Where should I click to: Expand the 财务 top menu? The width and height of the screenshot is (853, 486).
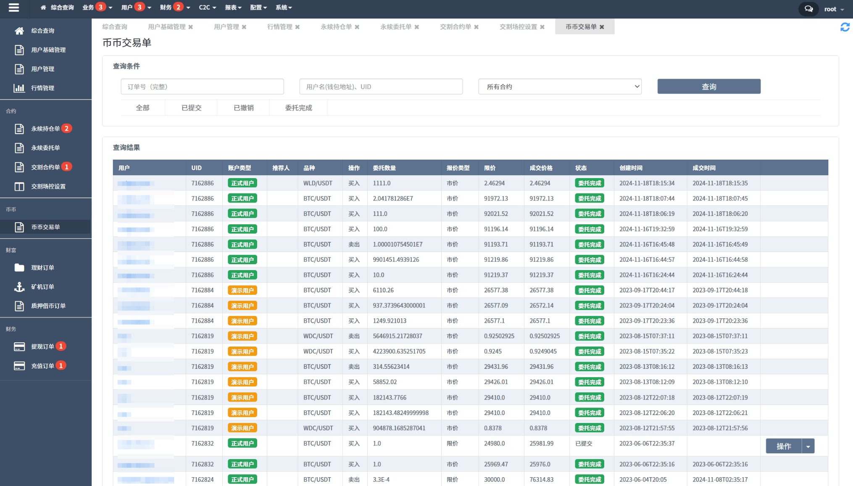[x=175, y=8]
